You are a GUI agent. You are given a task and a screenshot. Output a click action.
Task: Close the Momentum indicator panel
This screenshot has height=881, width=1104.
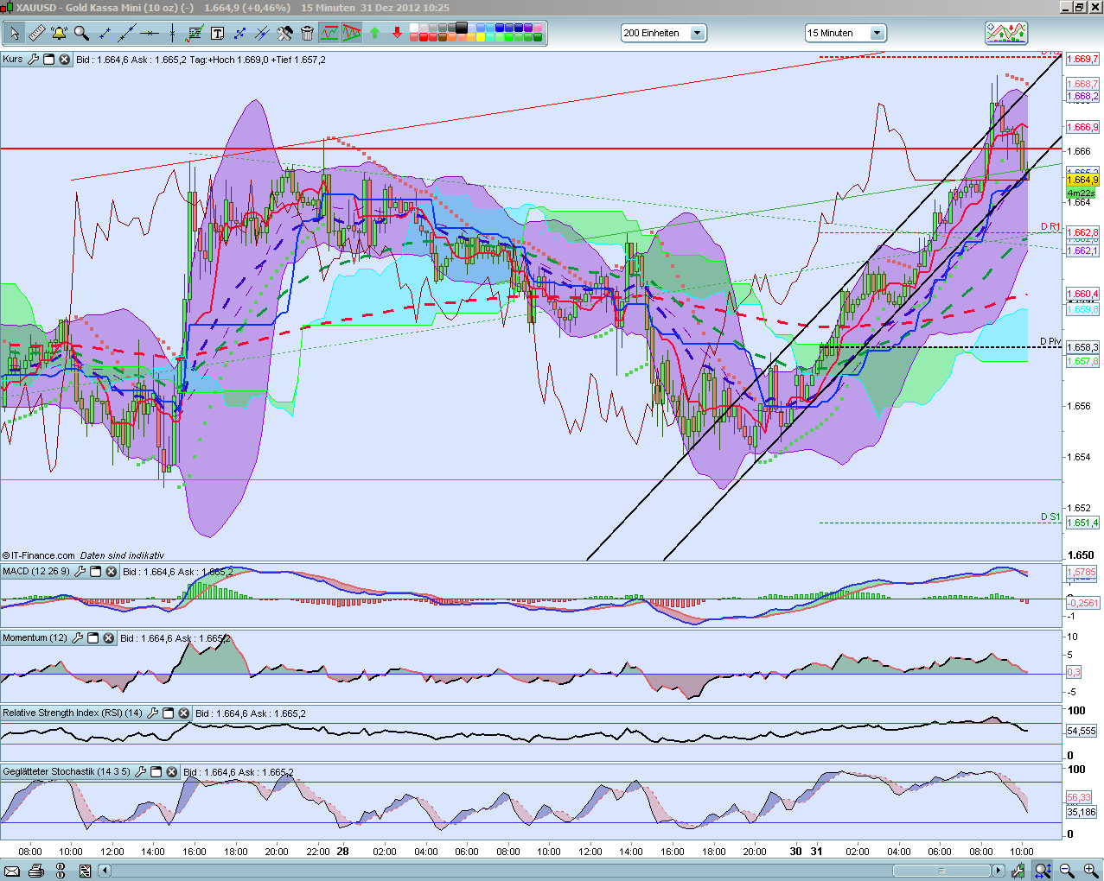(109, 637)
